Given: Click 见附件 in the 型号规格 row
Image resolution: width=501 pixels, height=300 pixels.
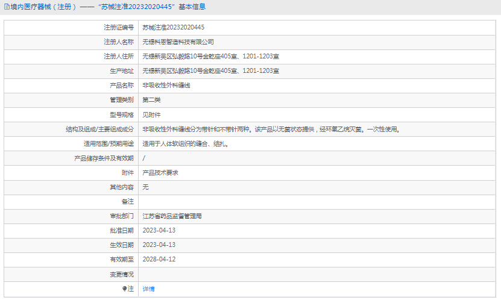Looking at the screenshot, I should [151, 114].
